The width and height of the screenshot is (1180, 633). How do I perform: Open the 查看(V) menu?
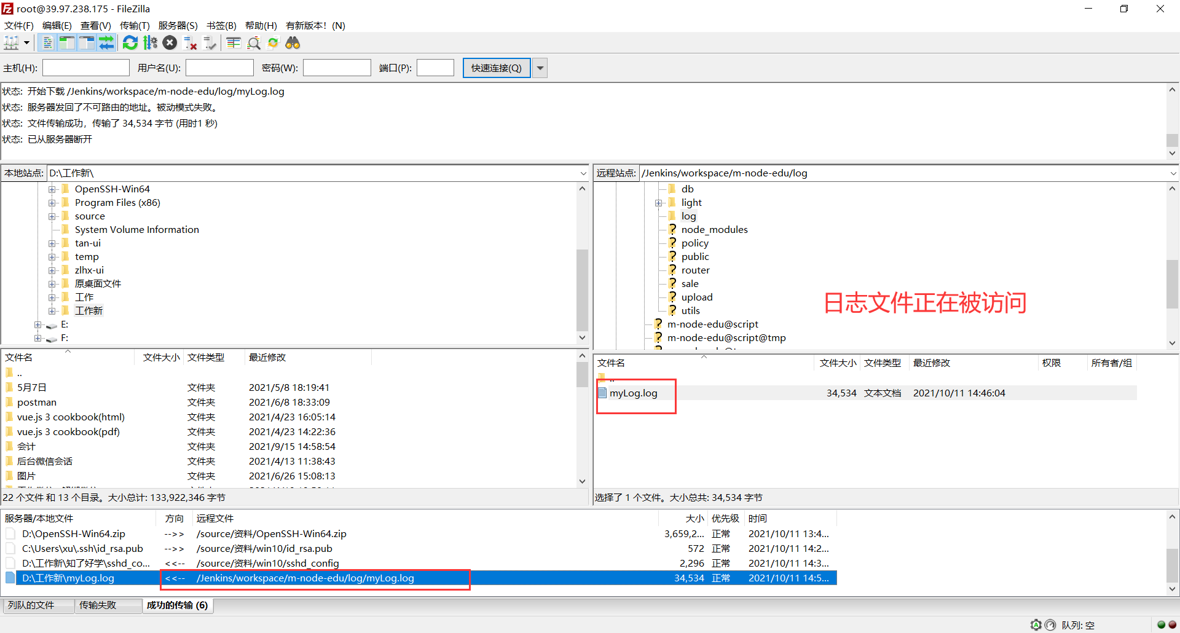(96, 26)
